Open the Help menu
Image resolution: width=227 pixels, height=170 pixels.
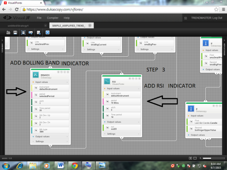tap(67, 18)
